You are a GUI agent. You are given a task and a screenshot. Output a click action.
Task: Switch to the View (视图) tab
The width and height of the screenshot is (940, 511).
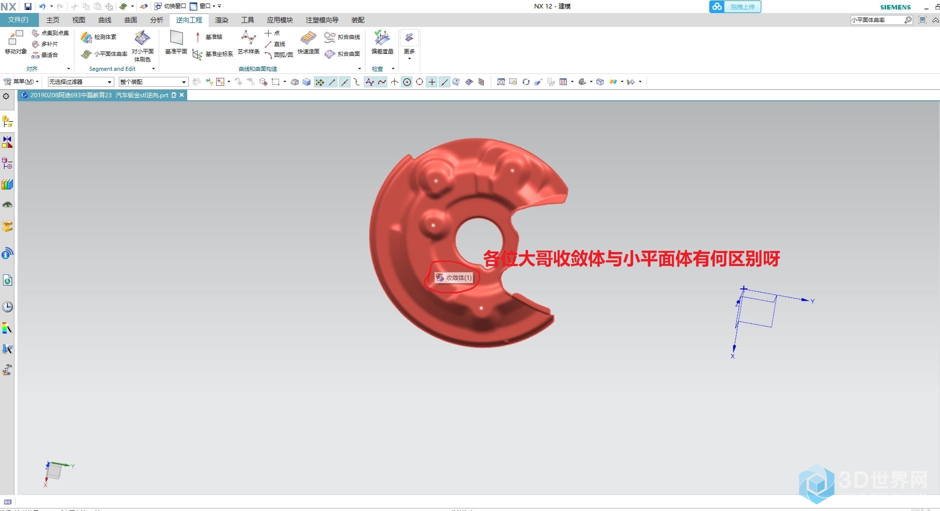[x=78, y=20]
